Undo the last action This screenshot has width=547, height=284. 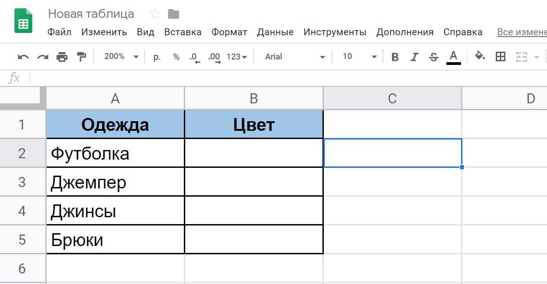[23, 57]
